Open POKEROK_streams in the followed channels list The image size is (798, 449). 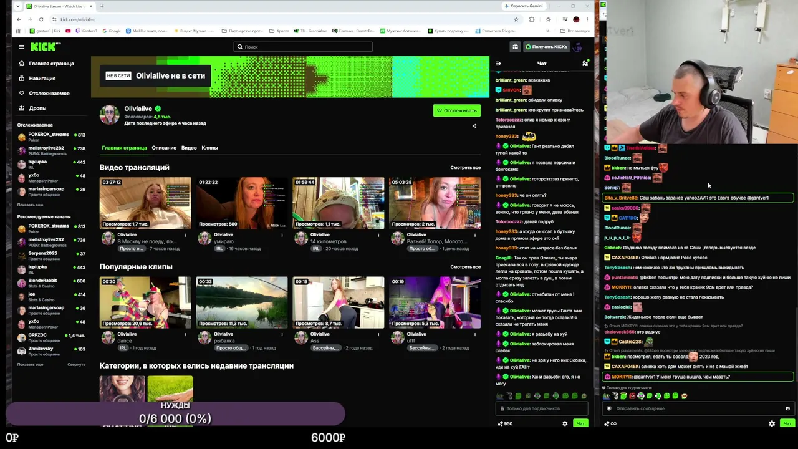coord(51,137)
